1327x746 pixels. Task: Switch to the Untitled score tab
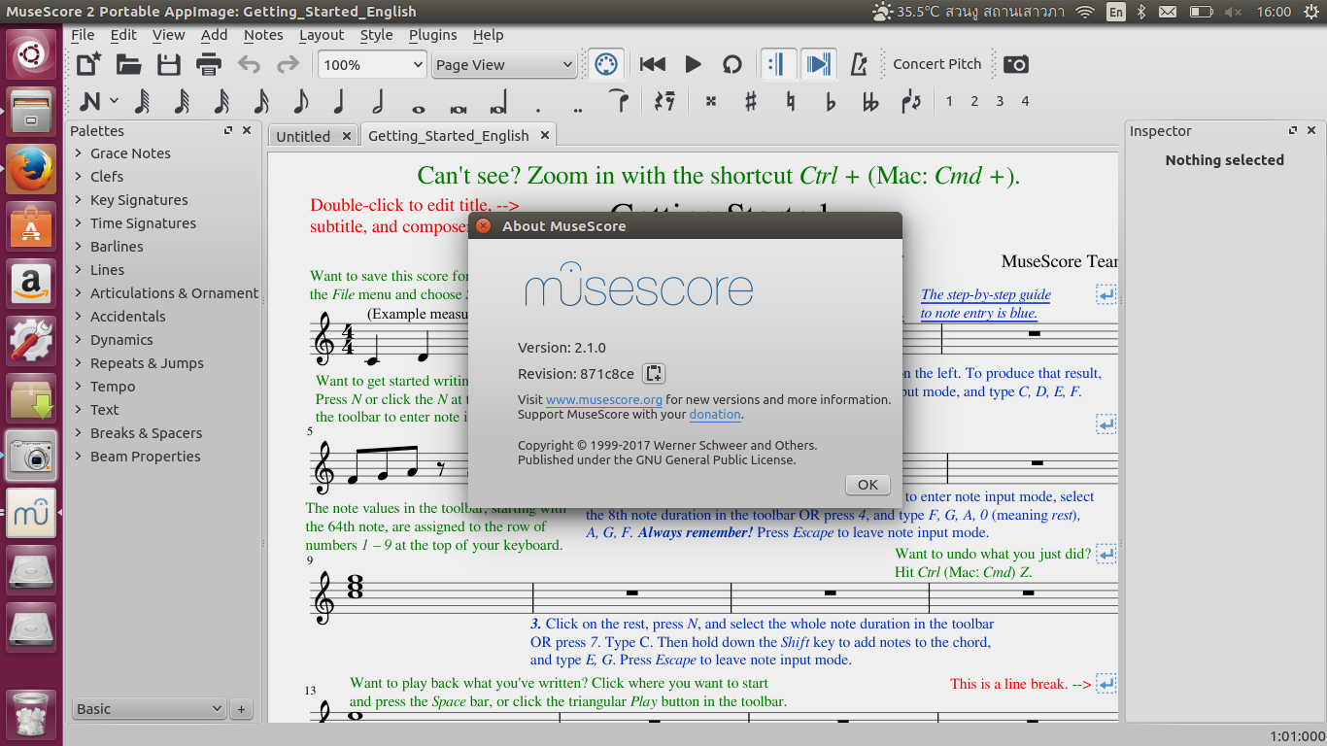[304, 136]
